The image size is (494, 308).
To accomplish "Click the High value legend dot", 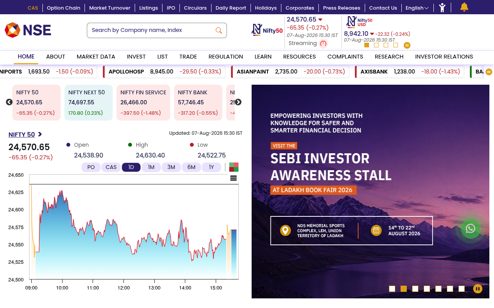I will (x=130, y=145).
